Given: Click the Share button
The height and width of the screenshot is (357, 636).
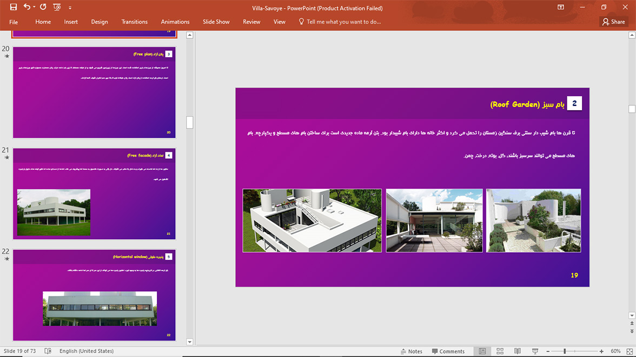Looking at the screenshot, I should 614,22.
